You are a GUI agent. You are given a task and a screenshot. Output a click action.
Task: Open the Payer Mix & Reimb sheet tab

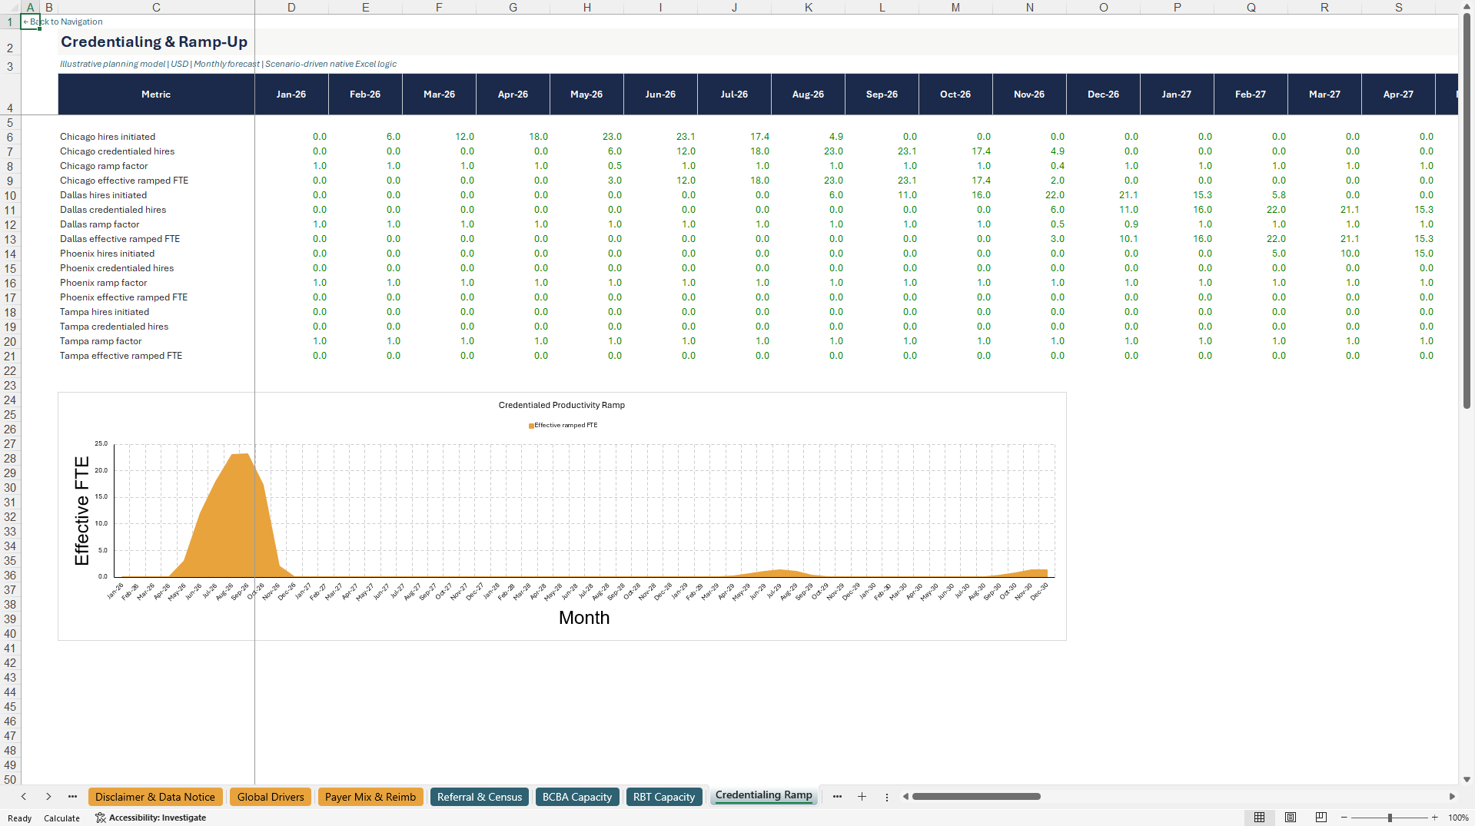point(370,797)
